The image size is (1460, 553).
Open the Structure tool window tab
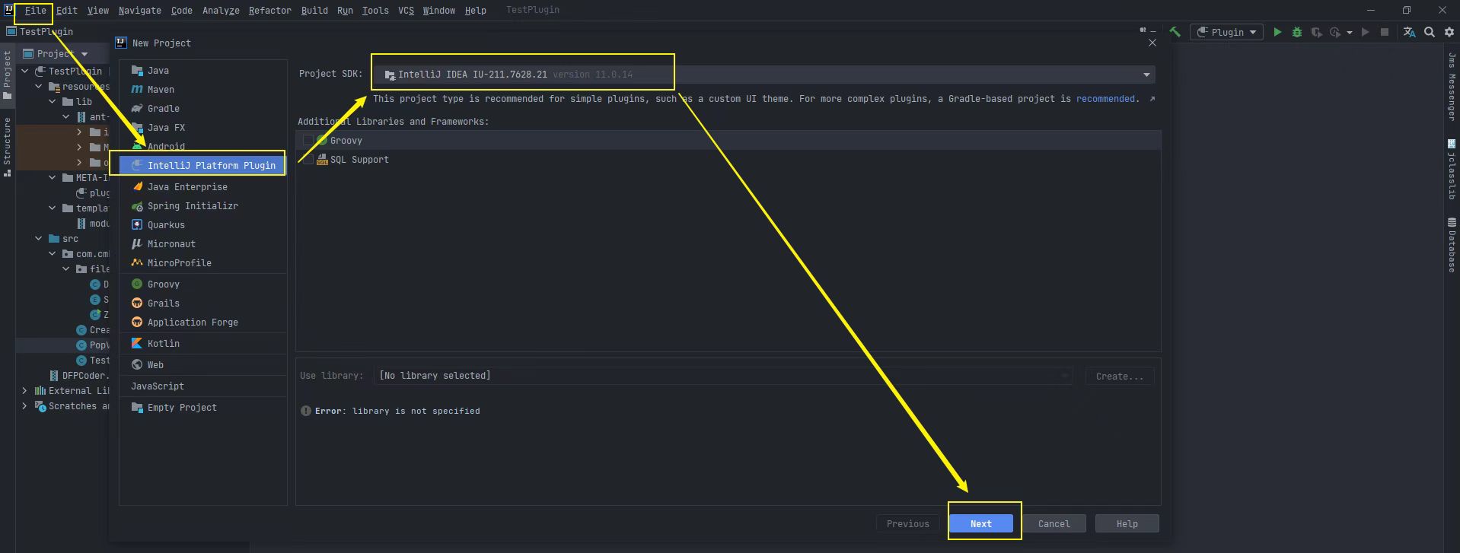coord(8,146)
